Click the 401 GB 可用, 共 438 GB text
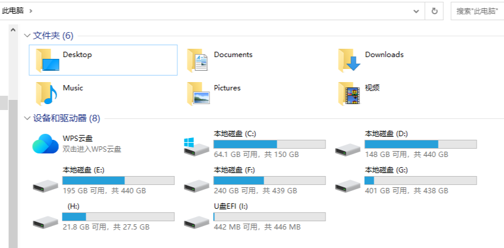Viewport: 504px width, 248px height. coord(406,191)
